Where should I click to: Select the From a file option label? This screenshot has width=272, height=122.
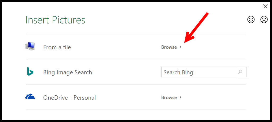[x=57, y=47]
